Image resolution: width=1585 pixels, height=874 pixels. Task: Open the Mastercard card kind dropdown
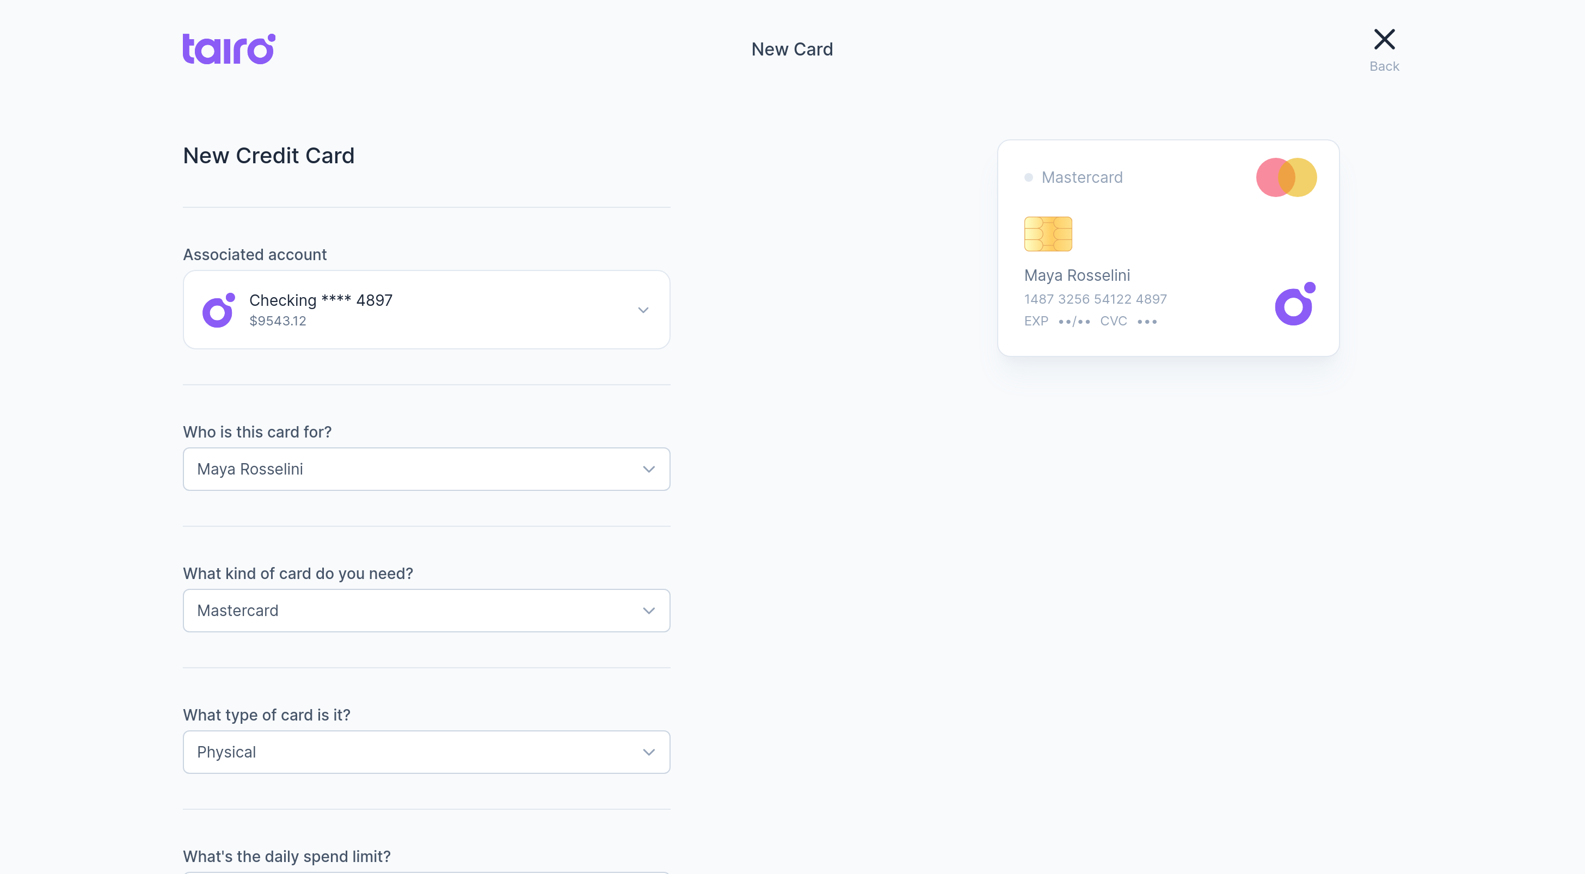(x=426, y=611)
